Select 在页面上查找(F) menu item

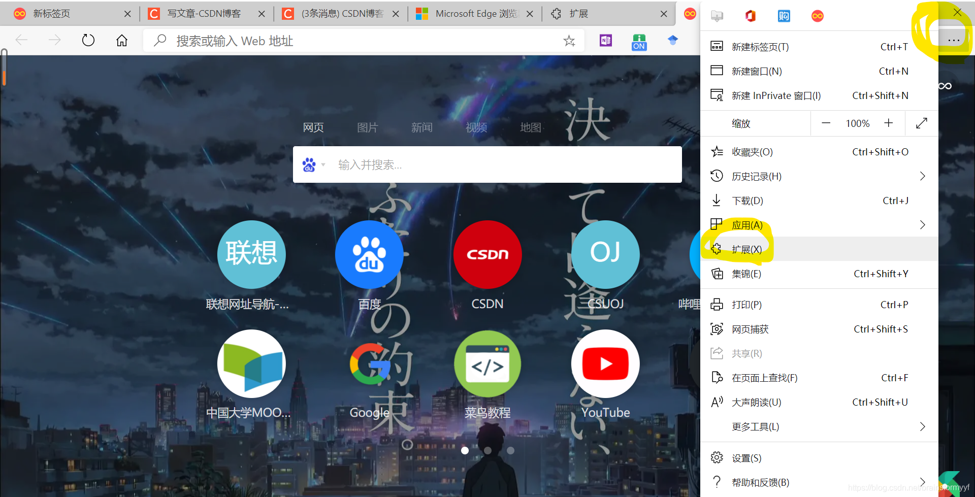tap(819, 378)
